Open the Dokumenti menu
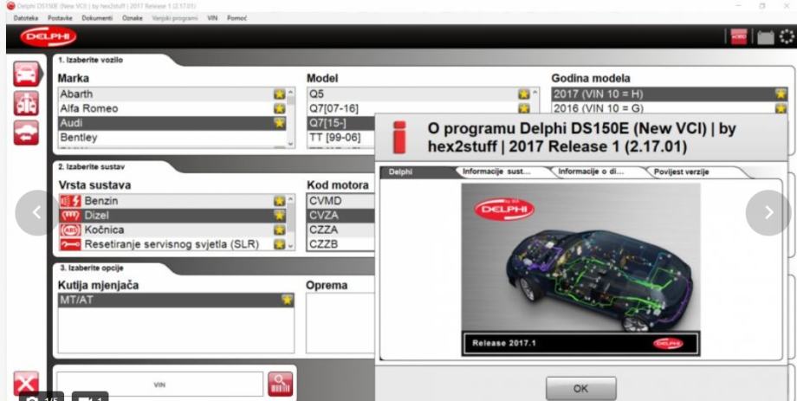 (97, 18)
